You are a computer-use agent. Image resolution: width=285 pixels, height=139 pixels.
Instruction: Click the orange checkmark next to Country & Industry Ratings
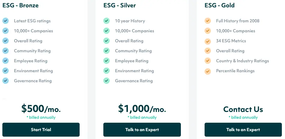coord(208,61)
